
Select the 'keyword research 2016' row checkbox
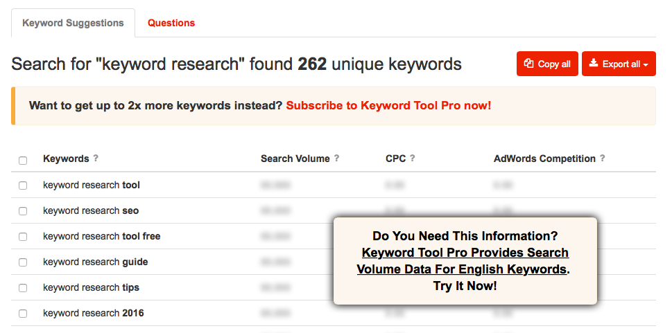coord(23,314)
